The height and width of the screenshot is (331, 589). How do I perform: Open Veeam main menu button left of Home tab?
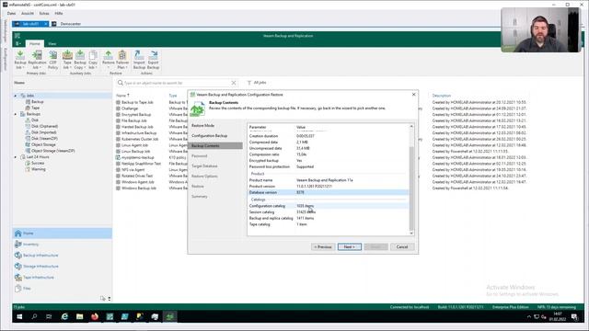click(17, 43)
